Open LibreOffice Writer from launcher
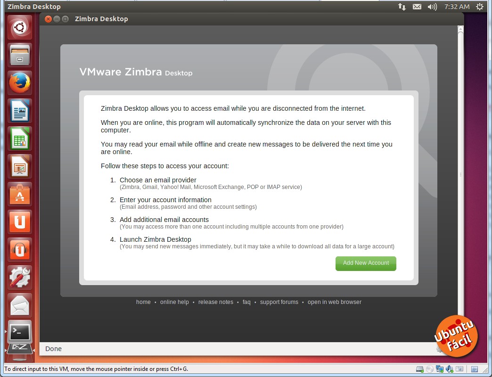The width and height of the screenshot is (492, 377). [x=20, y=111]
